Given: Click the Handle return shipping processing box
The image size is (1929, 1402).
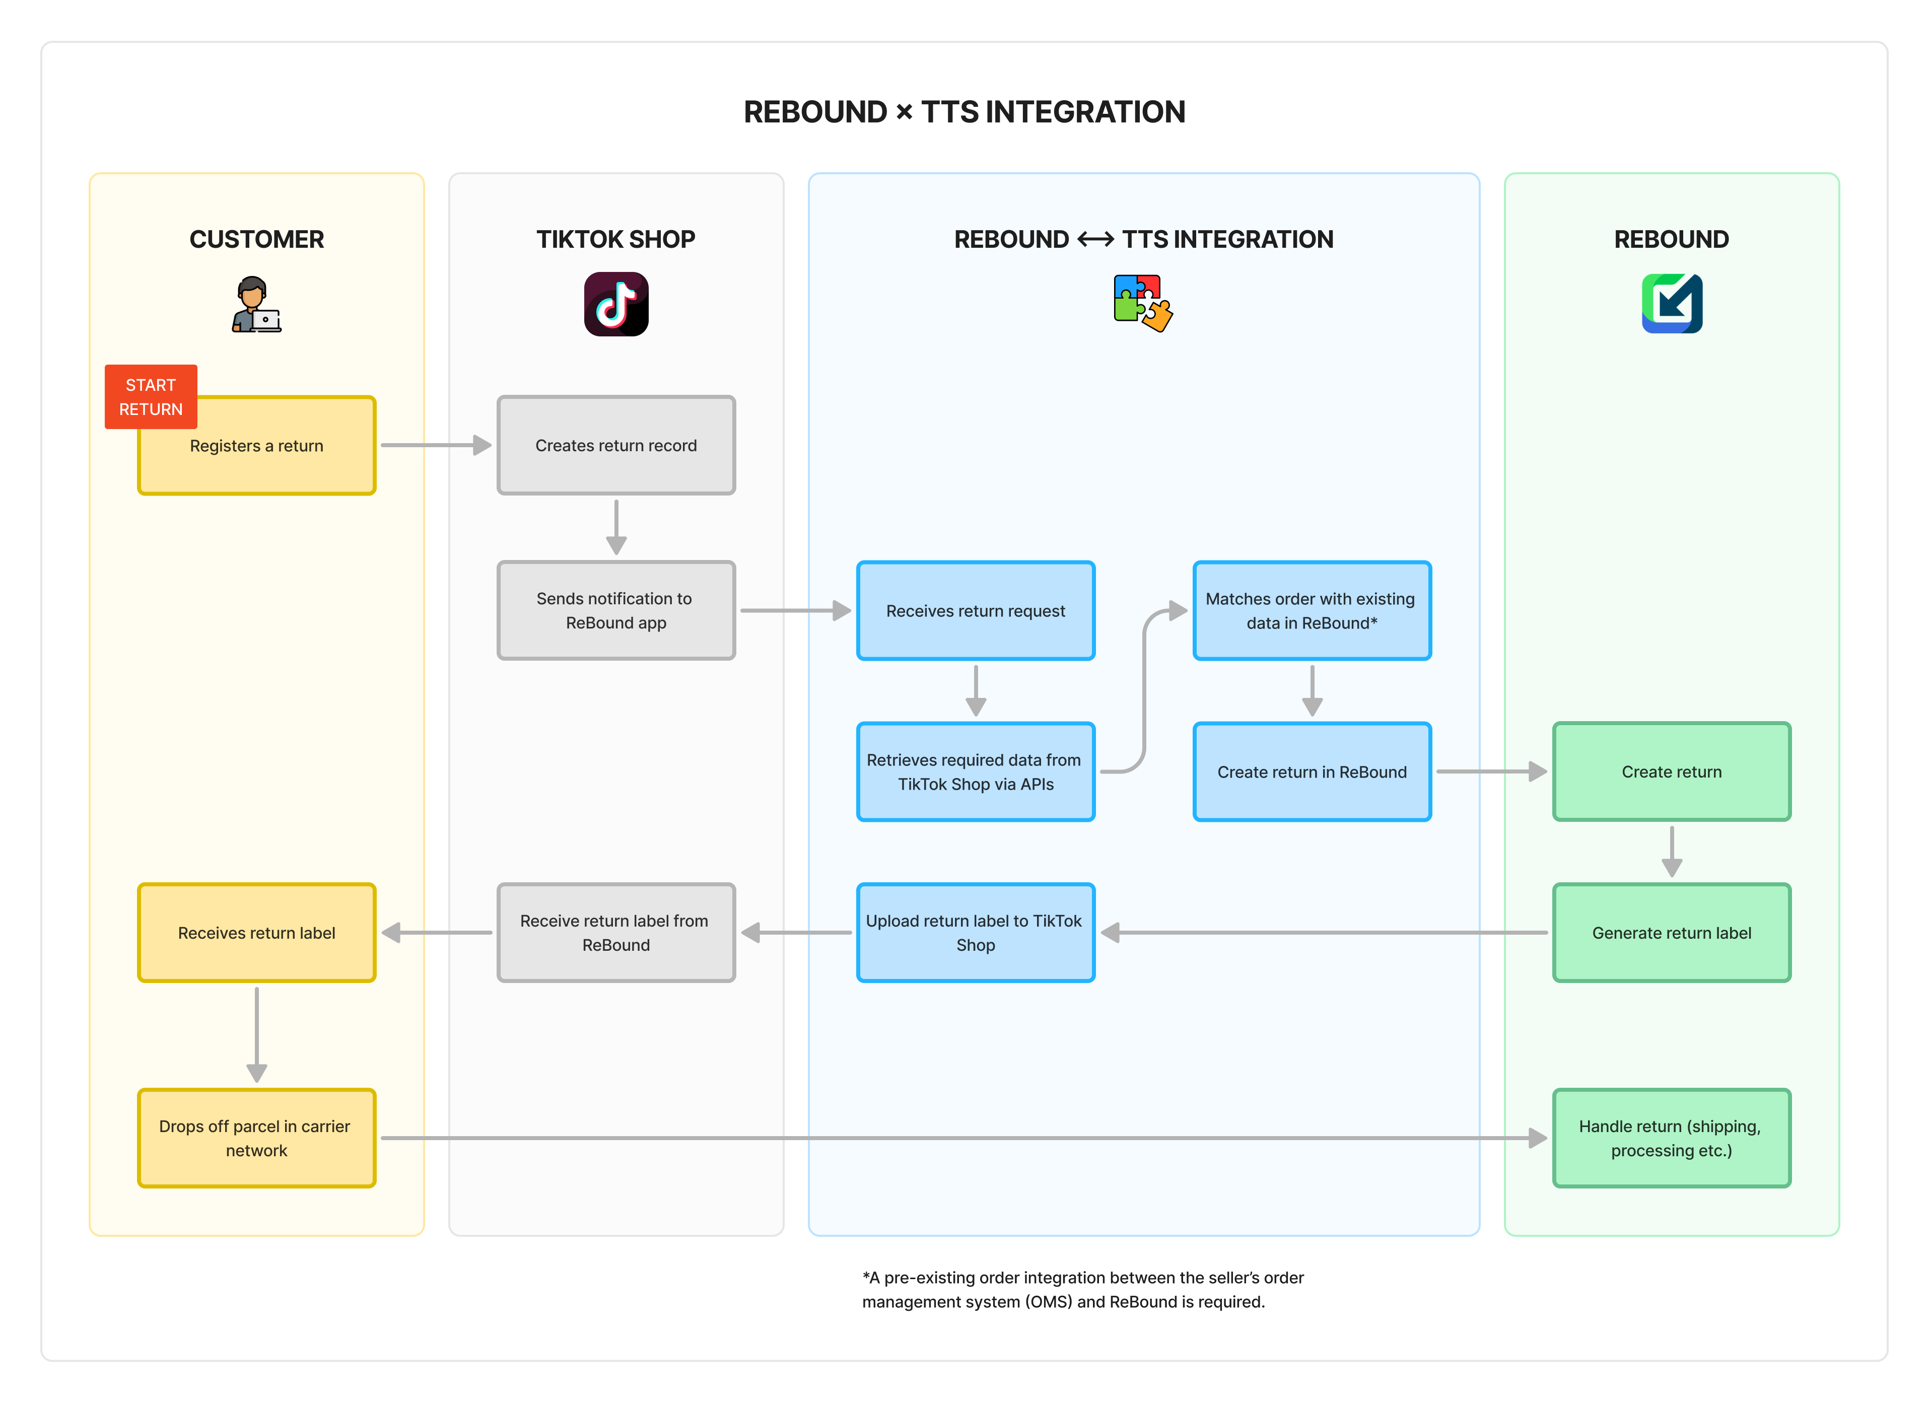Looking at the screenshot, I should 1671,1138.
